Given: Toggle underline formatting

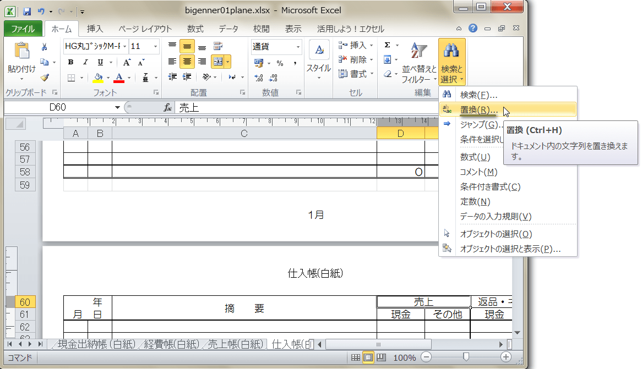Looking at the screenshot, I should coord(100,62).
